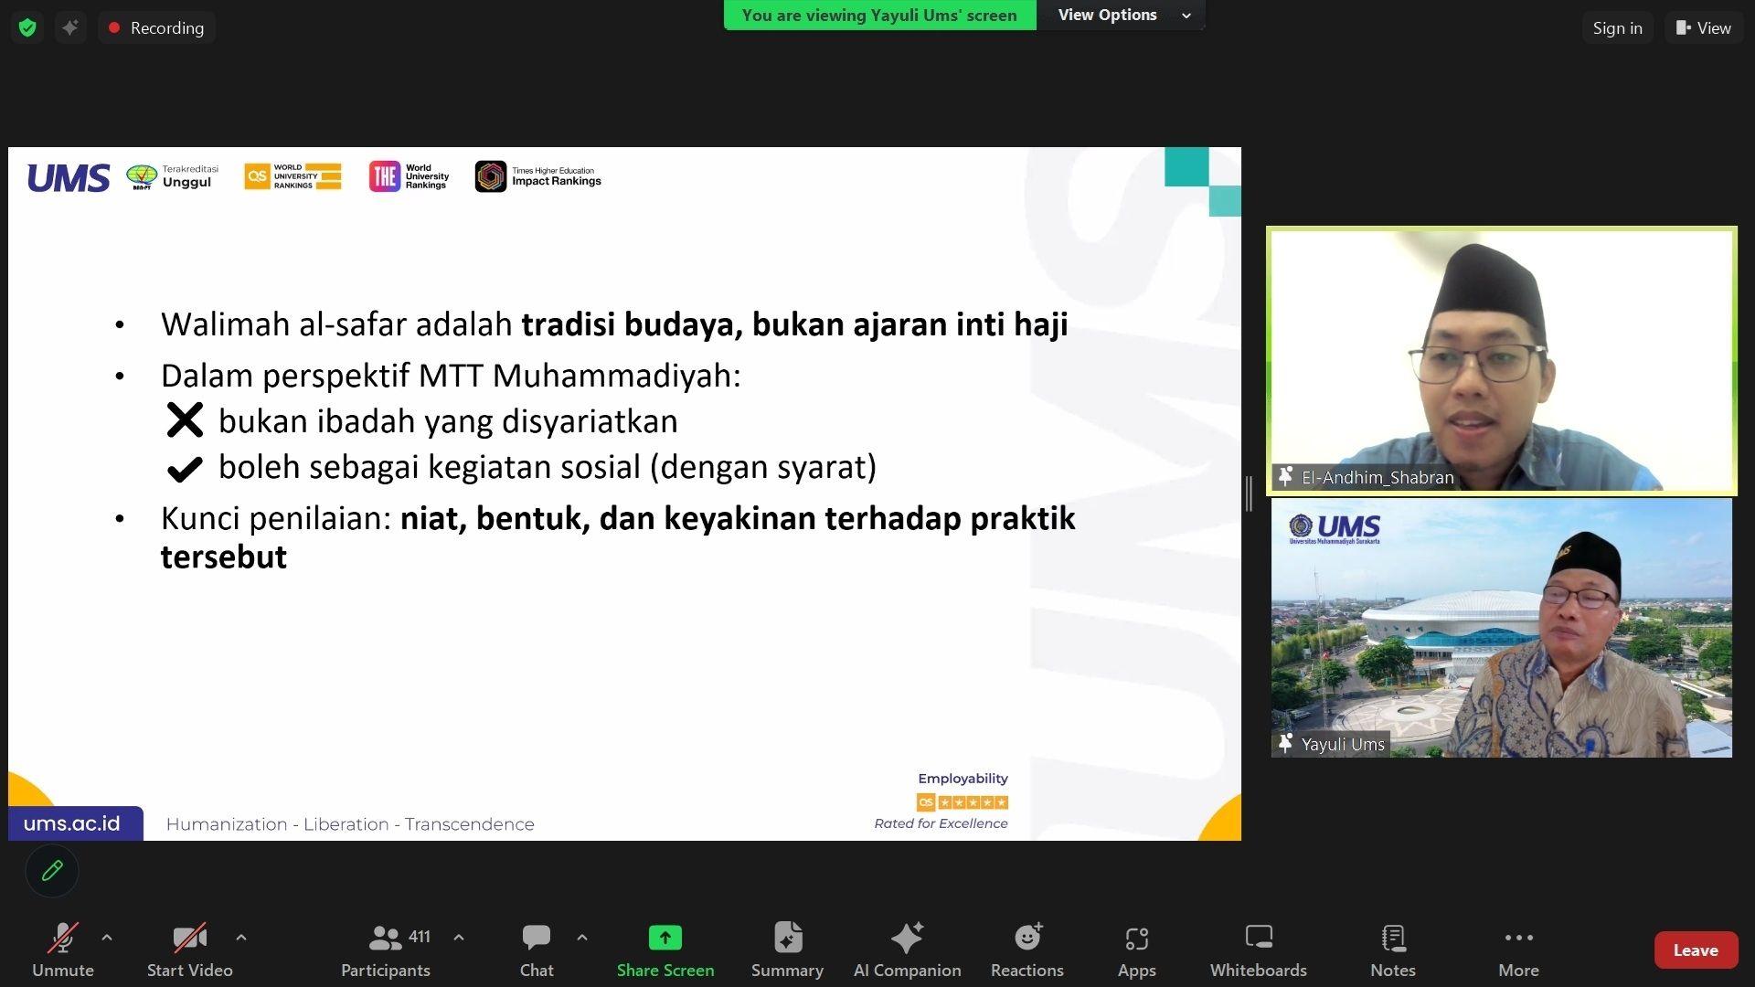The height and width of the screenshot is (987, 1755).
Task: Launch AI Companion
Action: [x=907, y=950]
